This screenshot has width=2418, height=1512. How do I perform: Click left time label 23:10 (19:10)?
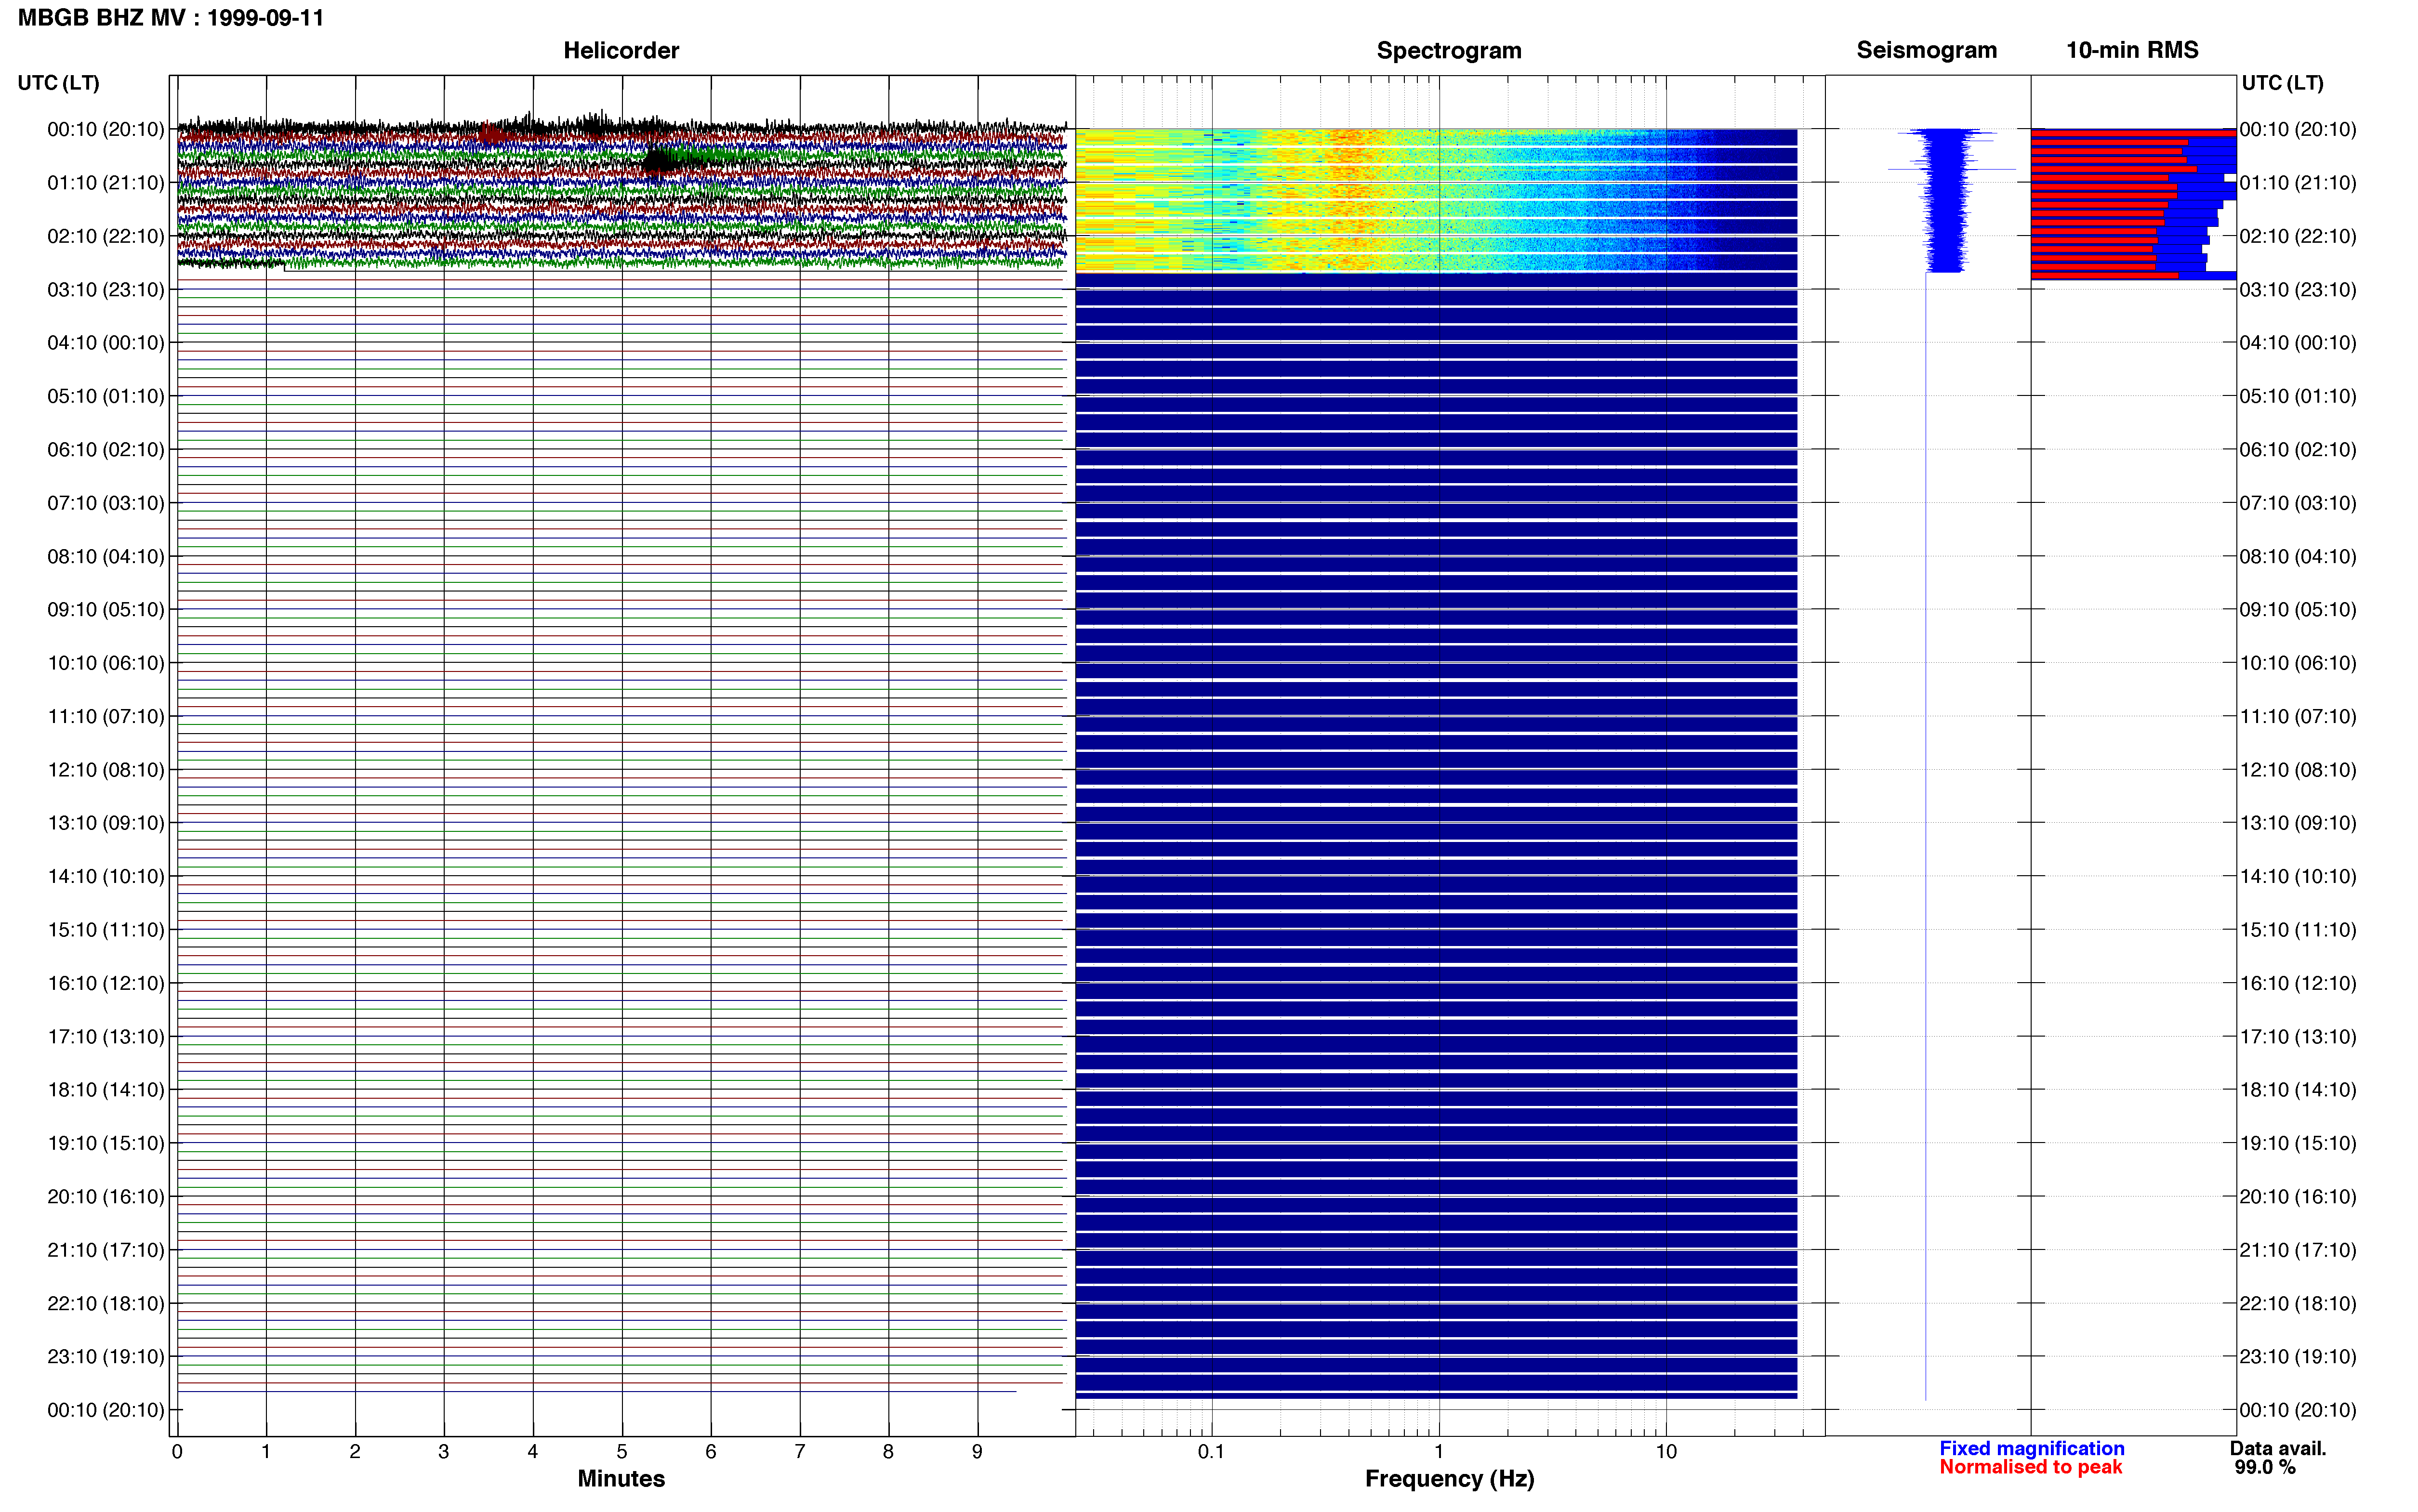[106, 1356]
